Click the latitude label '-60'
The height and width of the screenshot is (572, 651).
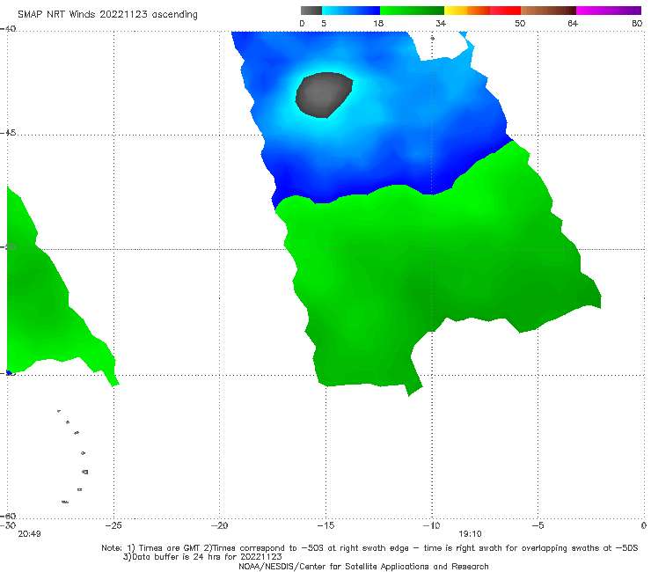click(8, 516)
